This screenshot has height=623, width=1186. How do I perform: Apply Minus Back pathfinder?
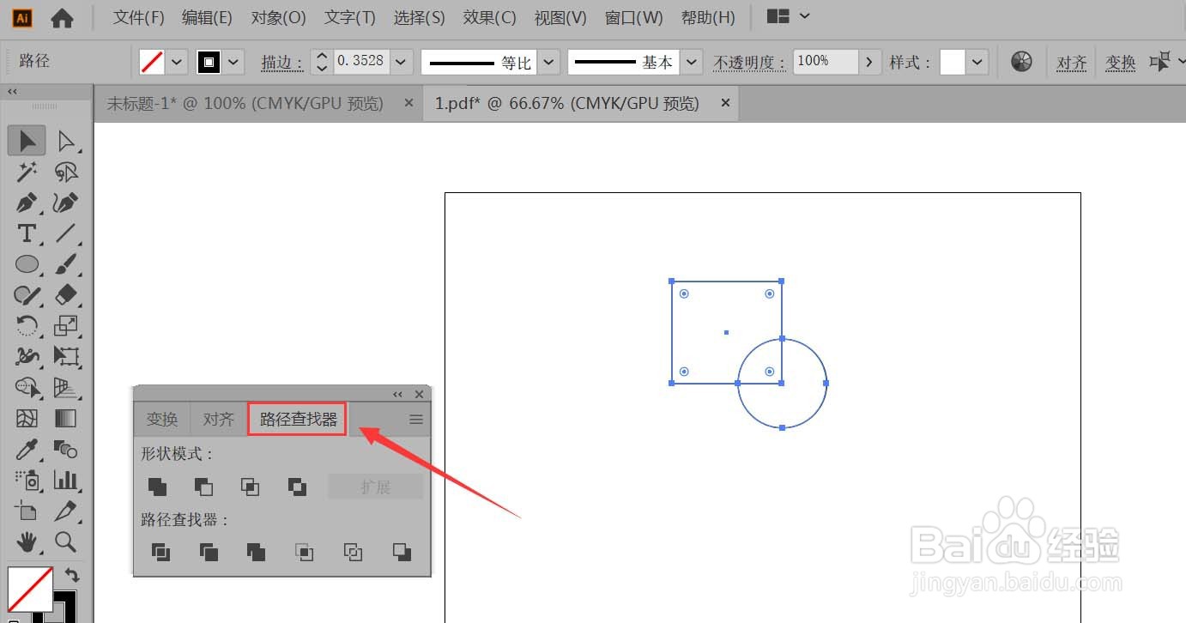point(402,552)
